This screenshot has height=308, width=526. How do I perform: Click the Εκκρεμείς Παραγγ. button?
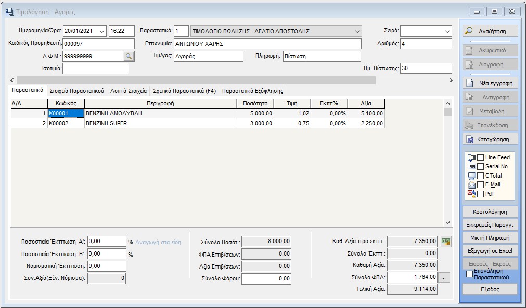coord(490,225)
